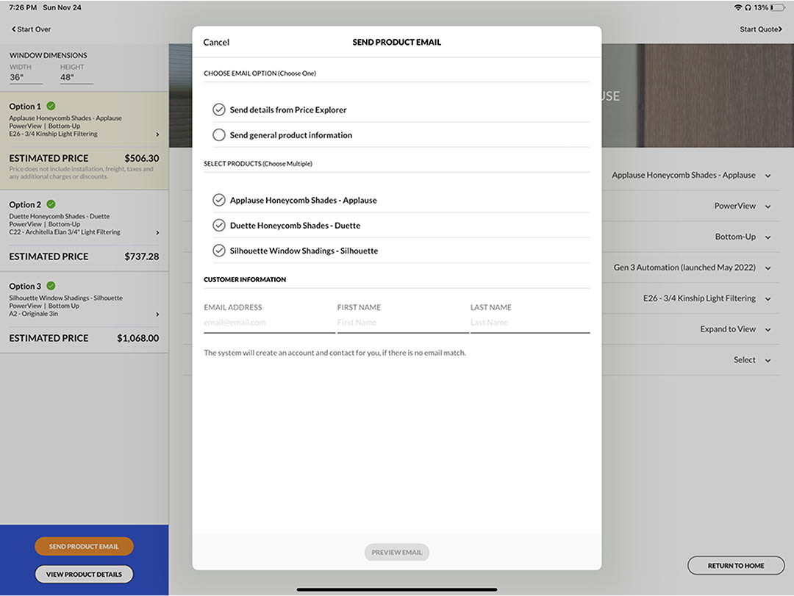
Task: Click the SEND PRODUCT EMAIL dialog title
Action: click(396, 43)
